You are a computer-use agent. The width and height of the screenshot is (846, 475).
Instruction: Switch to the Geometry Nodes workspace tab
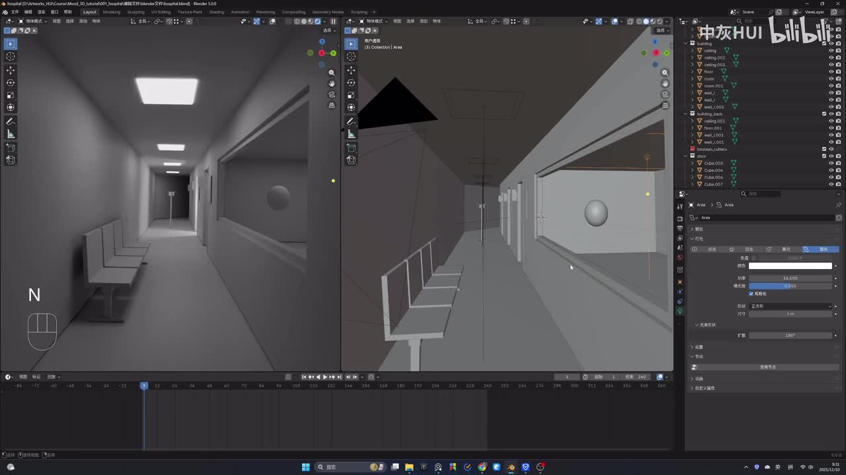tap(328, 12)
